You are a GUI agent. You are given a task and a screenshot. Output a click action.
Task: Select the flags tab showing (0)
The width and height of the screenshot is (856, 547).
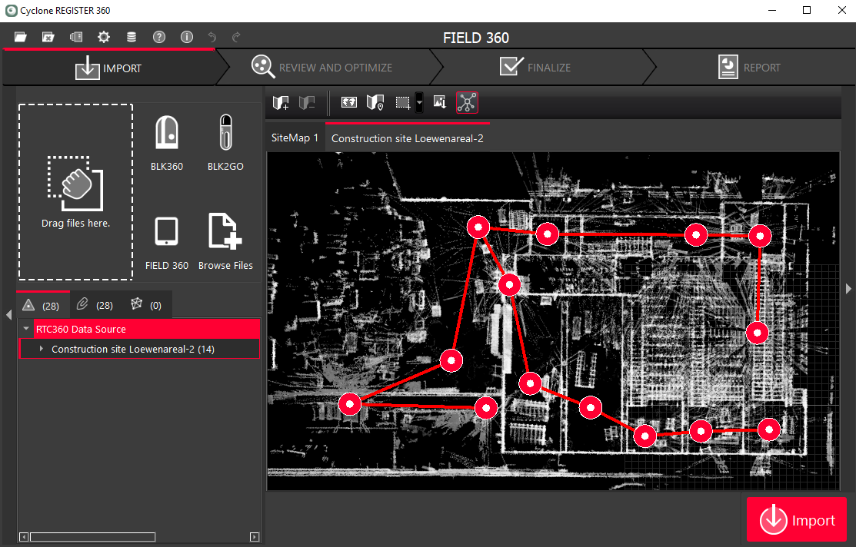click(x=145, y=304)
